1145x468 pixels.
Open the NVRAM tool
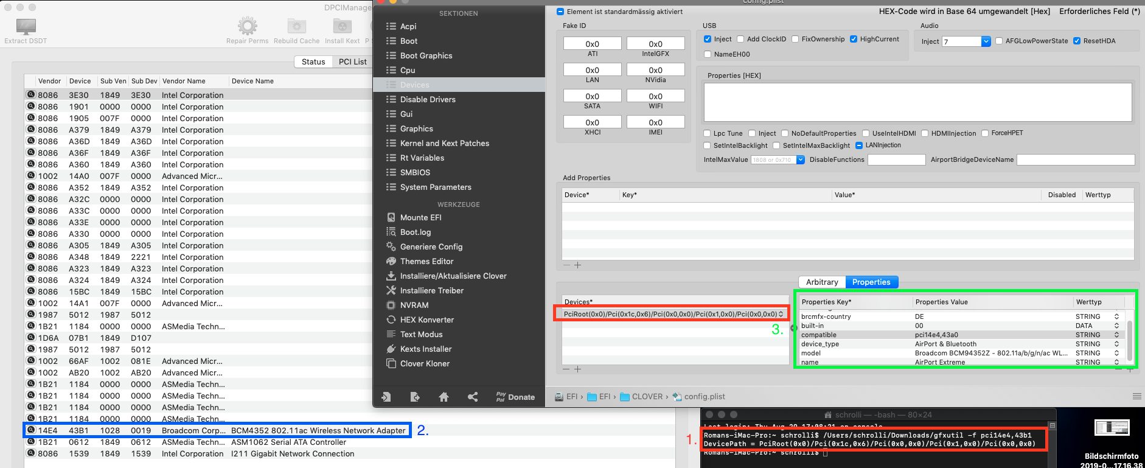click(x=414, y=305)
